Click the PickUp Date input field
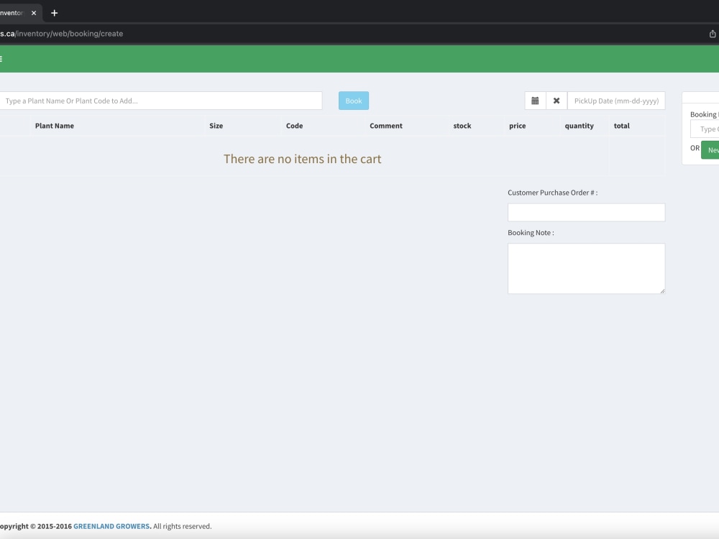 pyautogui.click(x=616, y=101)
